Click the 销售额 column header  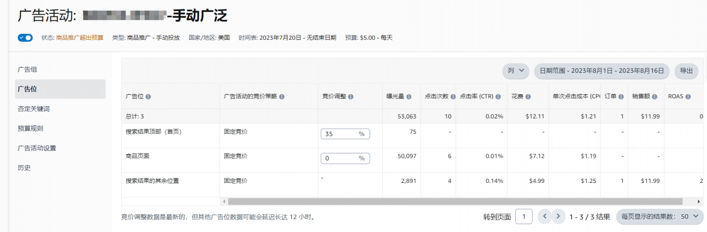pos(641,97)
